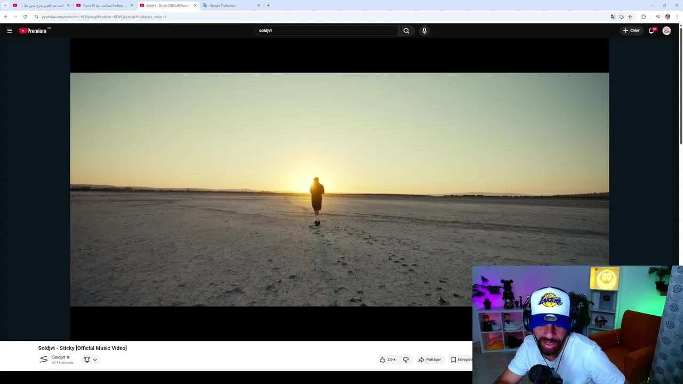This screenshot has width=683, height=384.
Task: Click the Partager share button
Action: 430,359
